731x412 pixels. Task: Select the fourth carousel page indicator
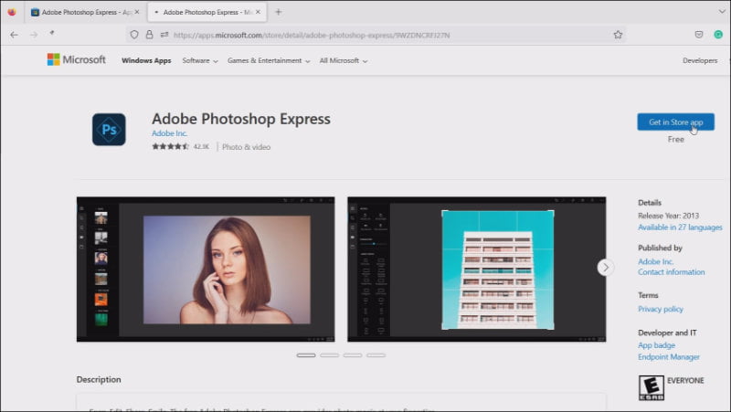(x=376, y=355)
